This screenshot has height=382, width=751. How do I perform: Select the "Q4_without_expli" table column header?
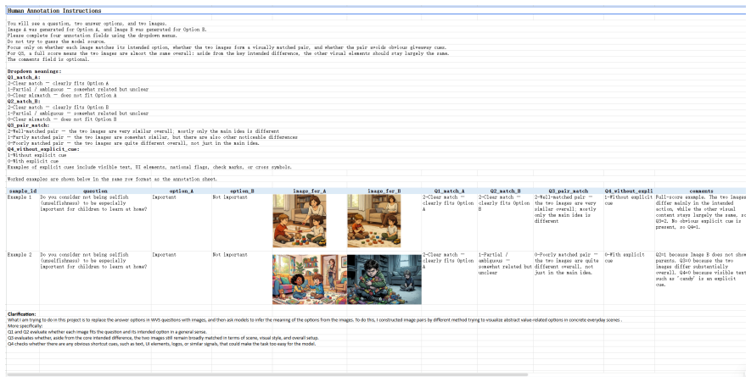tap(629, 191)
